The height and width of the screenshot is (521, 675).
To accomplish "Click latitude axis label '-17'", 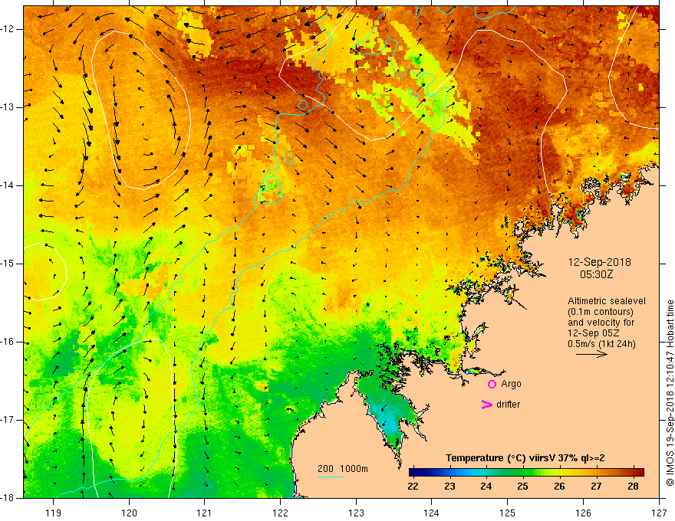I will 8,420.
